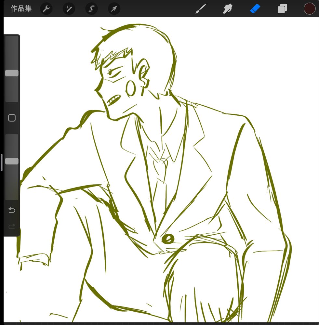Screen dimensions: 319x325
Task: Open the 作品集 gallery
Action: coord(21,9)
